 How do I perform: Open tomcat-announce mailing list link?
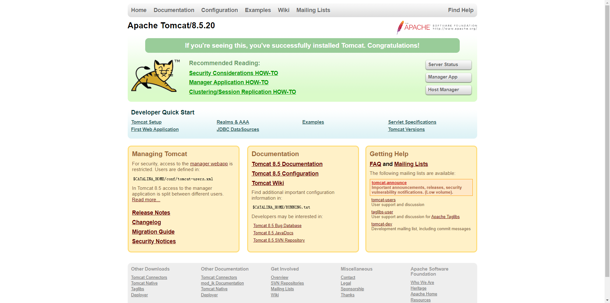[389, 183]
